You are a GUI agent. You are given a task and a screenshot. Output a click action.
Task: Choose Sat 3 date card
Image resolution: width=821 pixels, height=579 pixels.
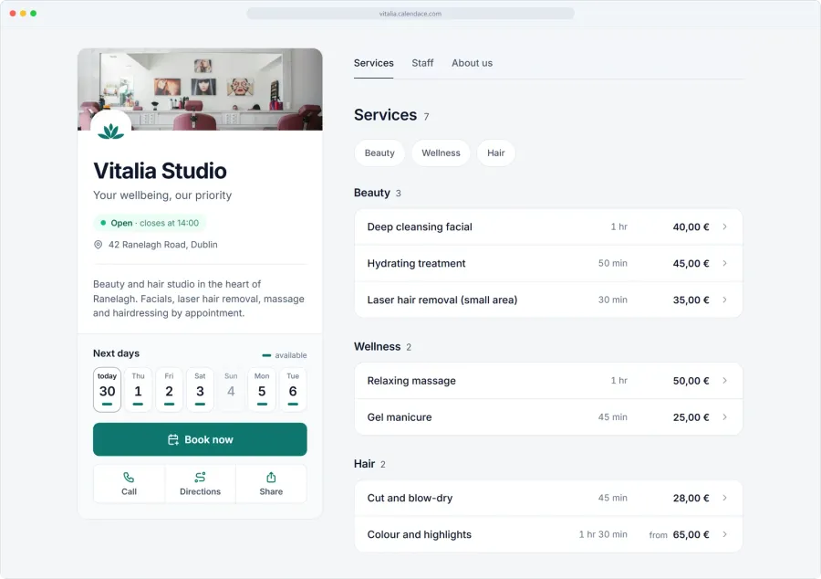point(200,390)
